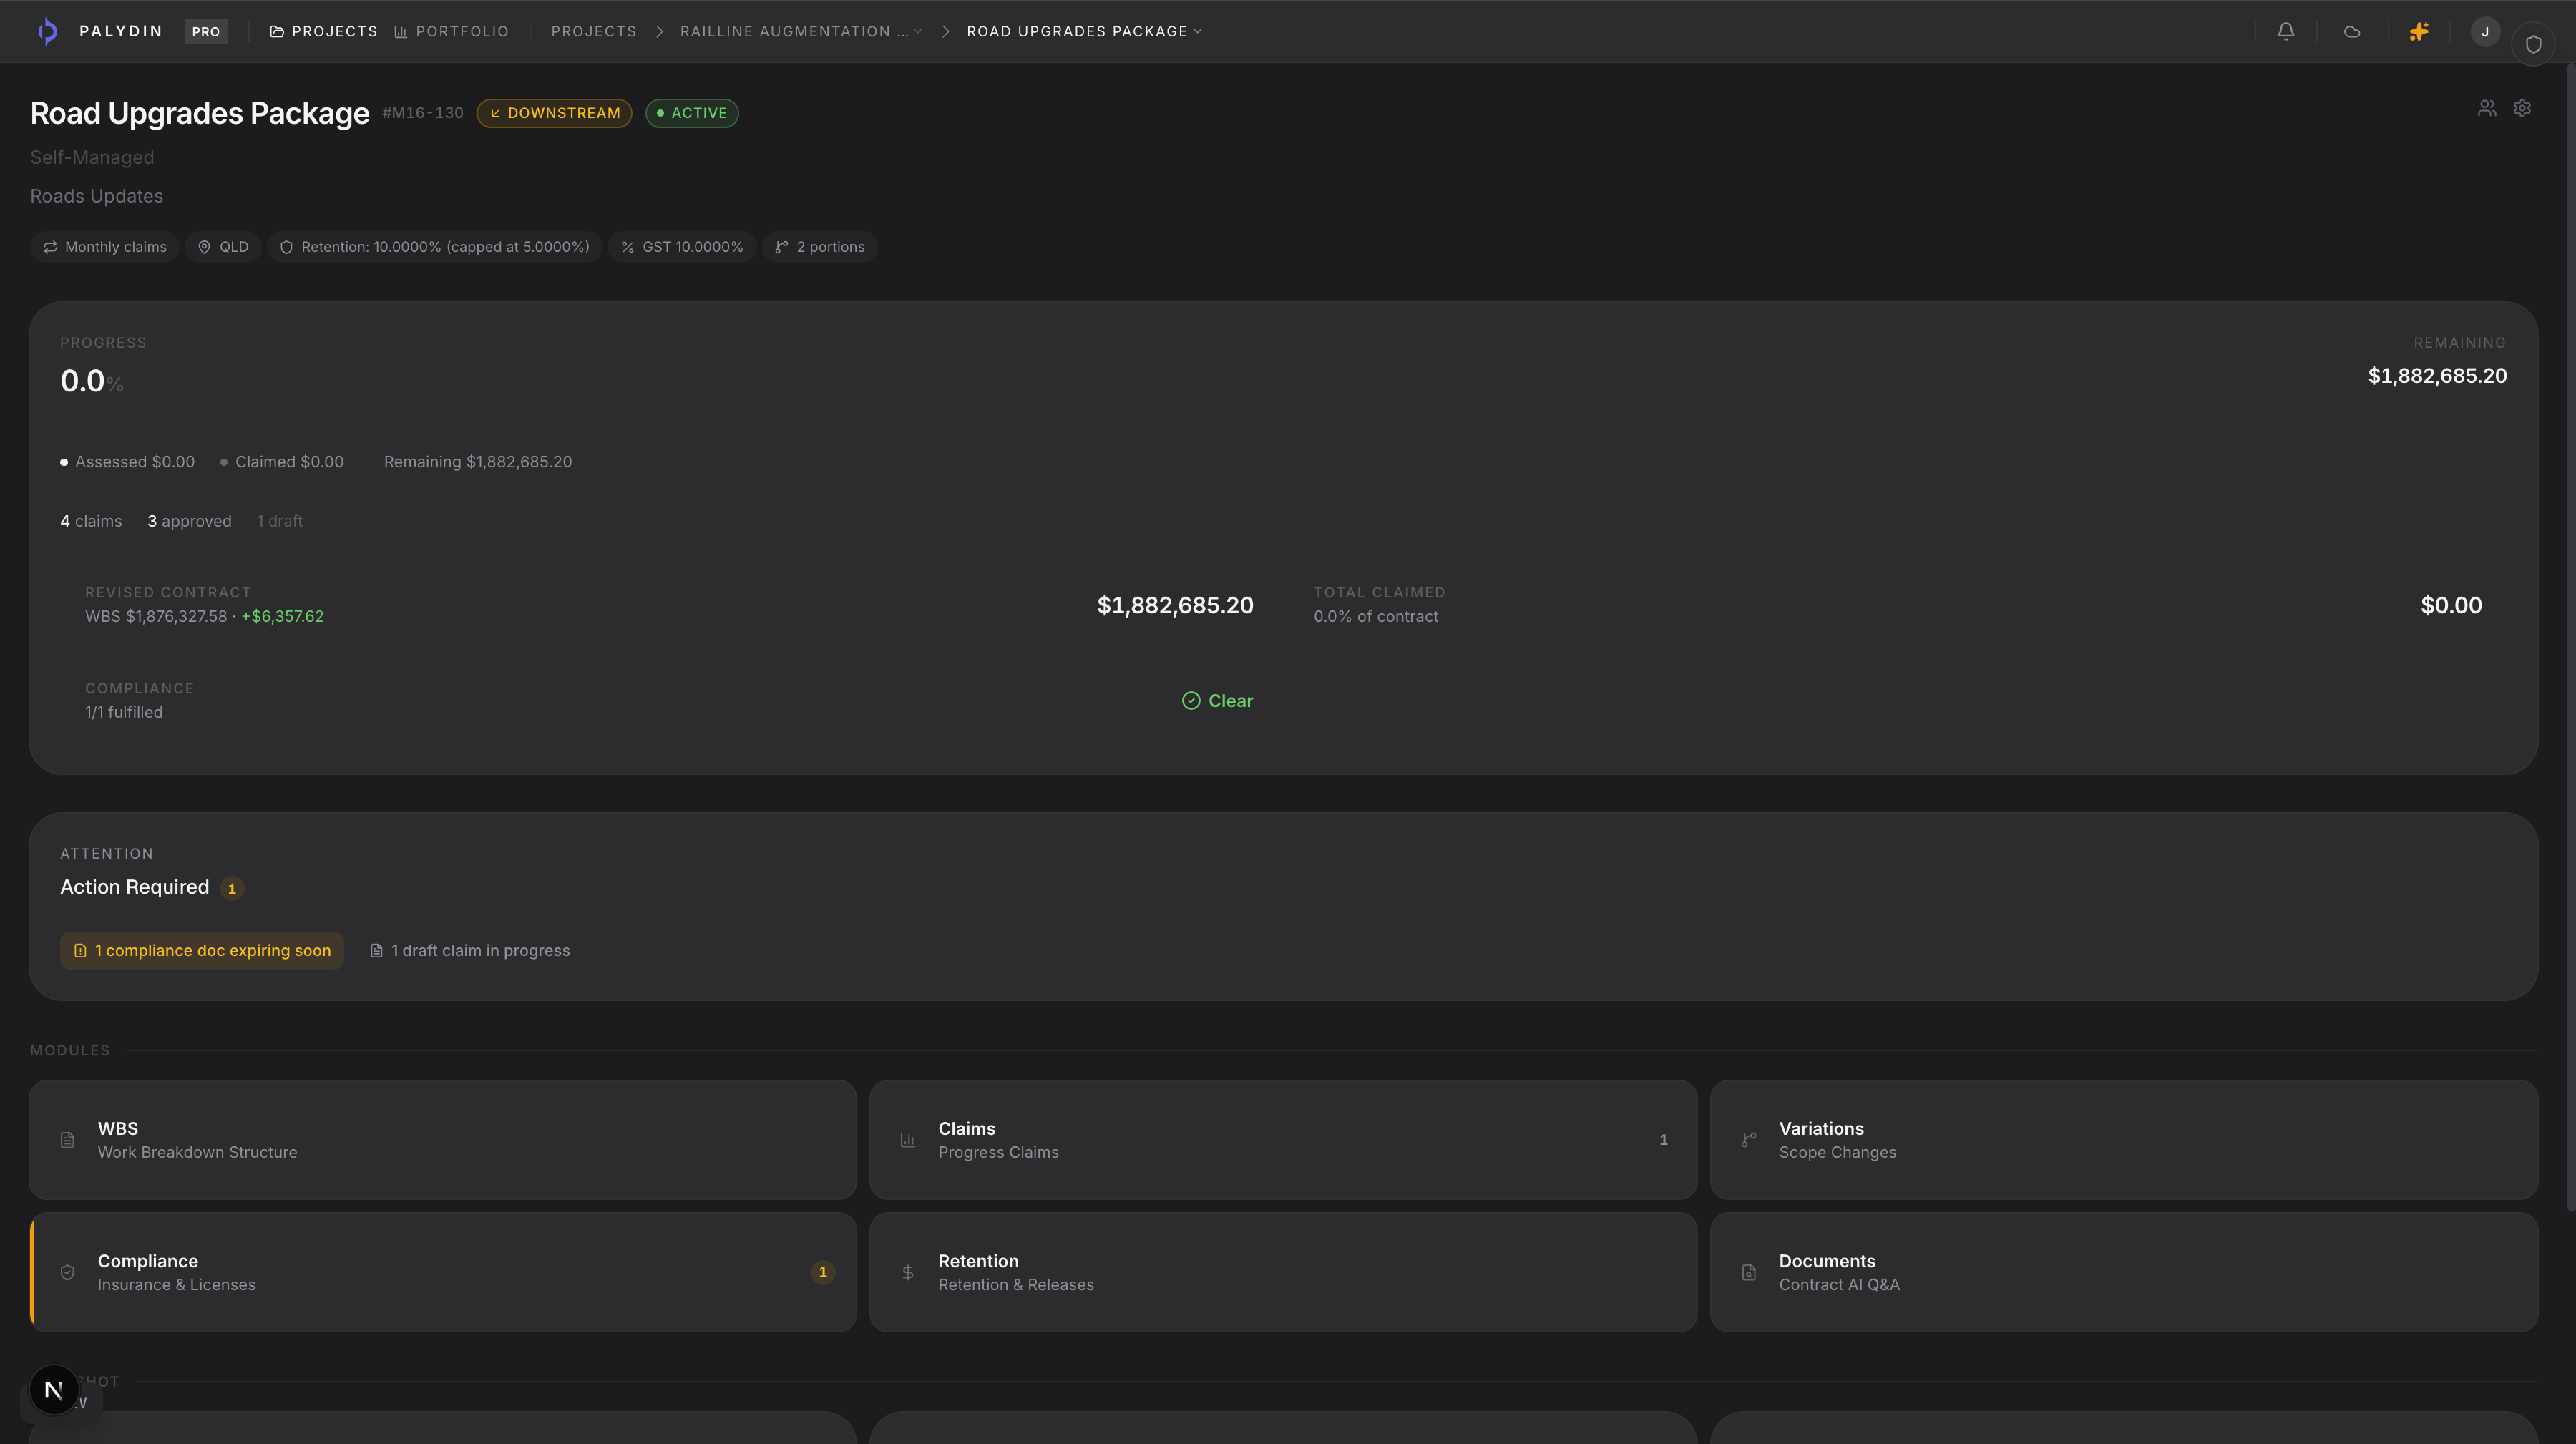Click the N dev badge icon
This screenshot has width=2576, height=1444.
pos(54,1389)
